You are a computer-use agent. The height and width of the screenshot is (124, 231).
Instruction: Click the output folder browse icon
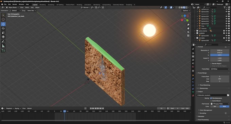pyautogui.click(x=228, y=95)
